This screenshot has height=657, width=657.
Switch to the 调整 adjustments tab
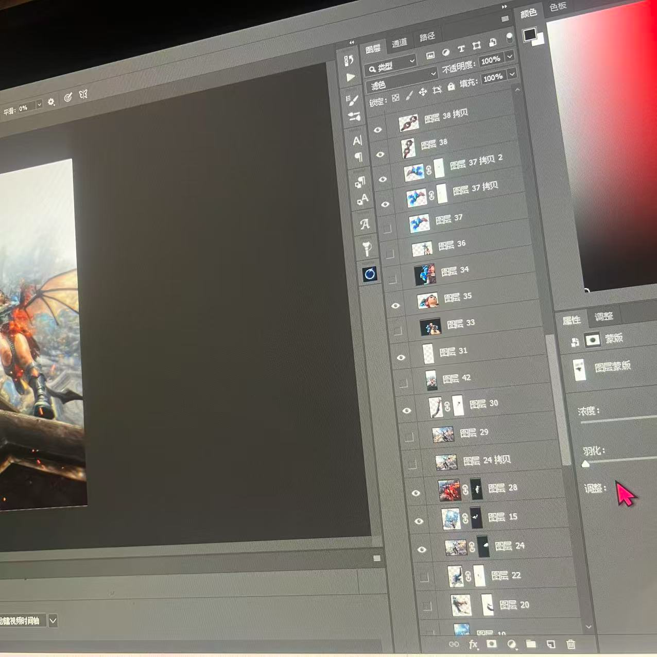603,317
